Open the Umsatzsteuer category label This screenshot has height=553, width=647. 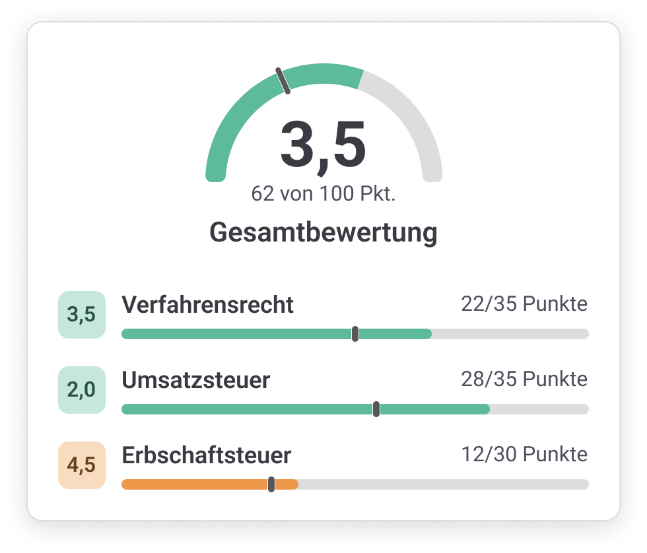point(196,380)
